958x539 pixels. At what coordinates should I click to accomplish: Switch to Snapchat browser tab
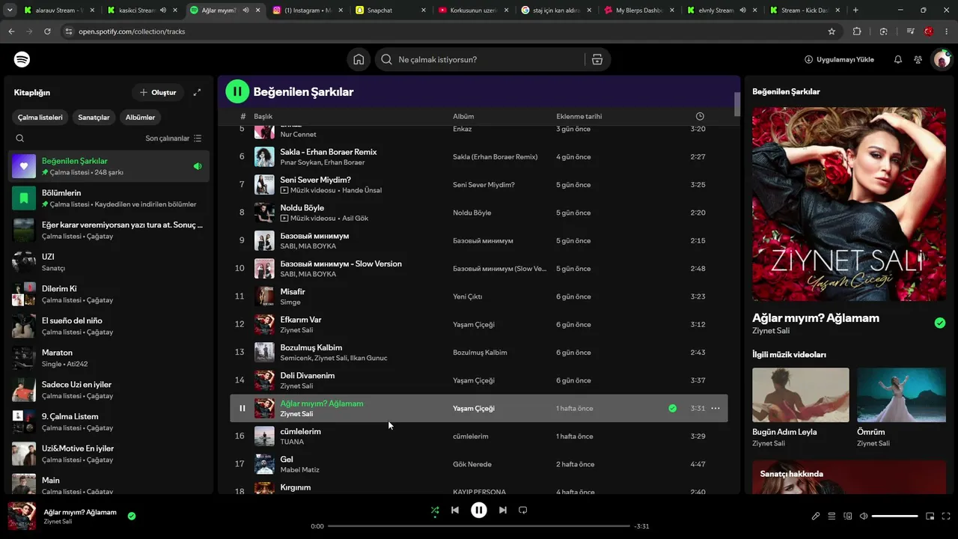coord(388,10)
